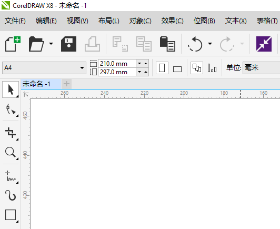Toggle portrait page orientation
280x229 pixels.
162,68
